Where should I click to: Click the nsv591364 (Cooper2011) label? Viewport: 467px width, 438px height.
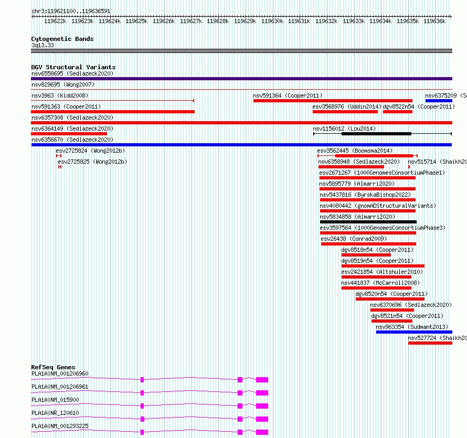point(288,95)
